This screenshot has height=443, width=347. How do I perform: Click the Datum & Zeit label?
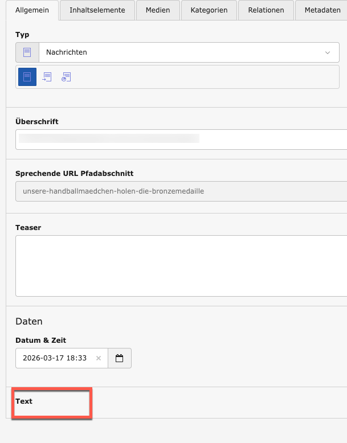click(x=40, y=341)
